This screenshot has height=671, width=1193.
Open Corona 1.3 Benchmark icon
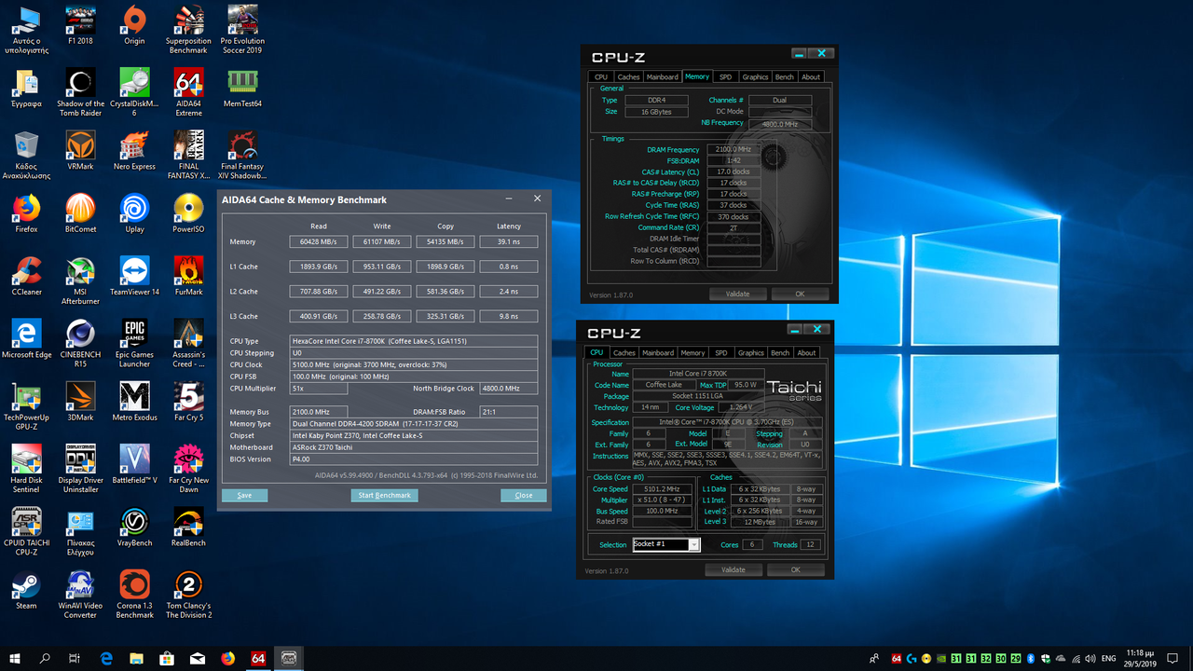(134, 594)
